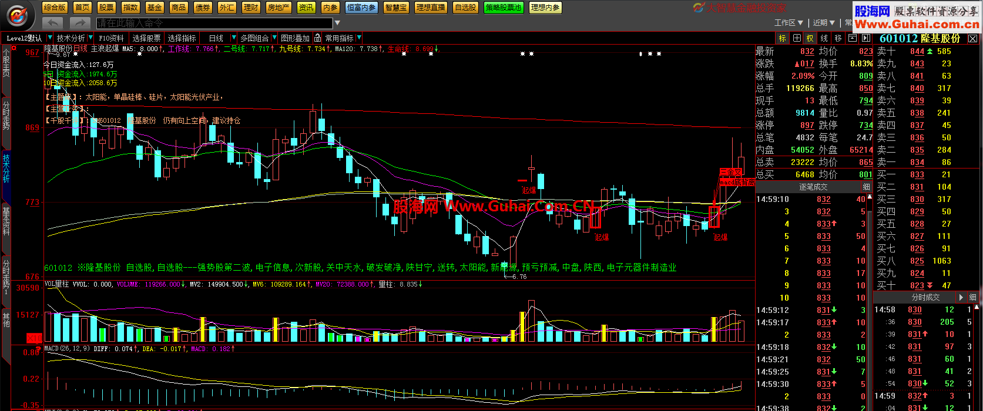Open the 外汇 tab

coord(227,8)
